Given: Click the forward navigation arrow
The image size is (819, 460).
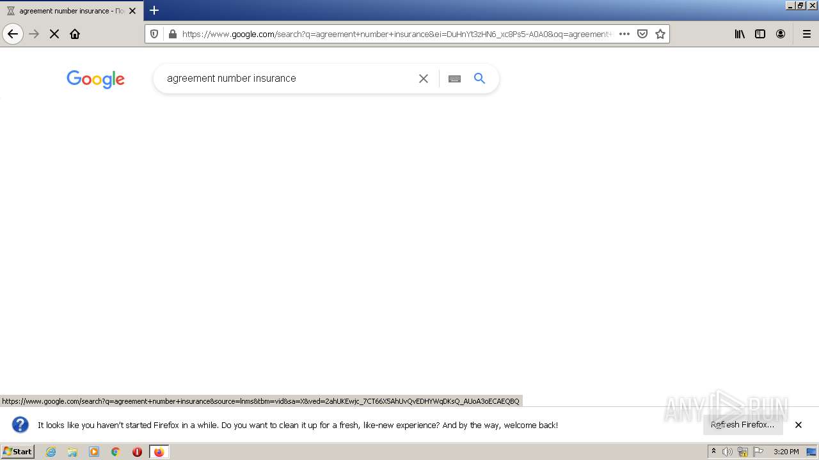Looking at the screenshot, I should [x=35, y=34].
